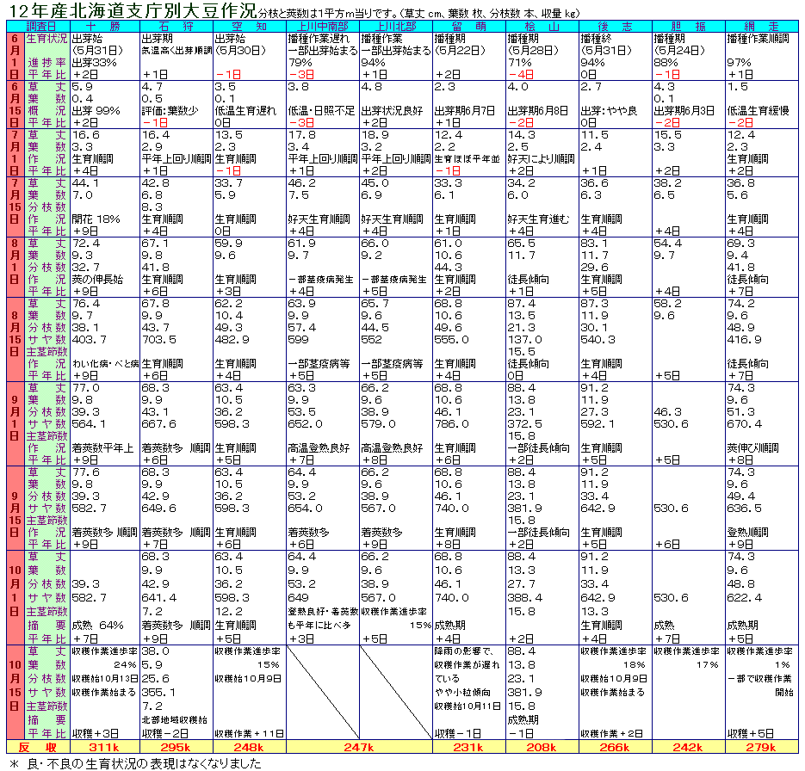The image size is (805, 771).
Task: Select the 低温生育緩慢 cell
Action: pos(758,111)
